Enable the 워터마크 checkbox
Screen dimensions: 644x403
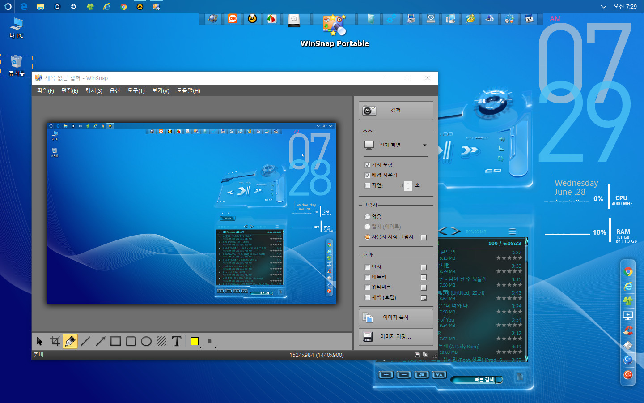(367, 287)
